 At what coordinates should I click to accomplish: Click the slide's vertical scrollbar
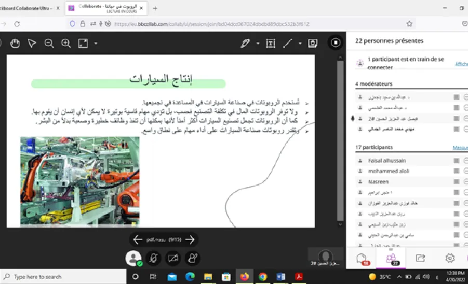[340, 140]
